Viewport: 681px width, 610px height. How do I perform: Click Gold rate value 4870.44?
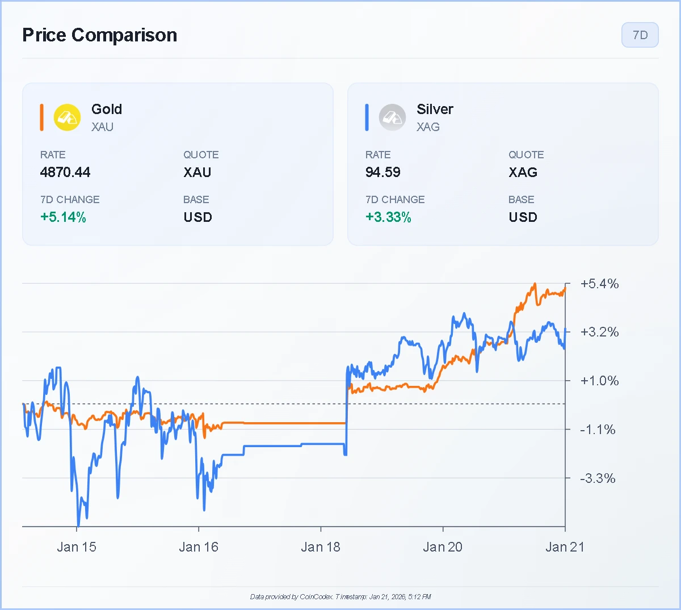tap(65, 173)
